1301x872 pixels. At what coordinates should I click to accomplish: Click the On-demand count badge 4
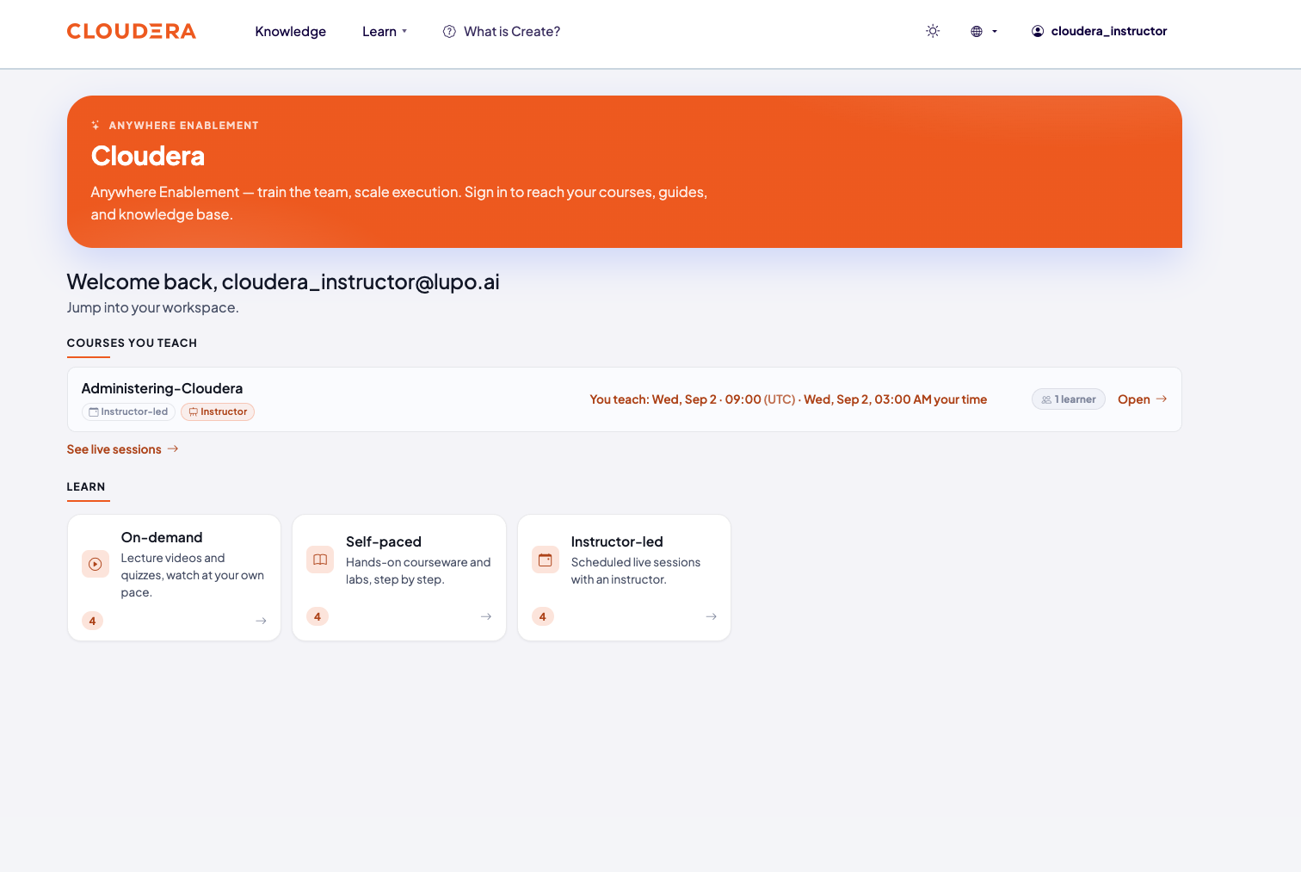point(92,621)
